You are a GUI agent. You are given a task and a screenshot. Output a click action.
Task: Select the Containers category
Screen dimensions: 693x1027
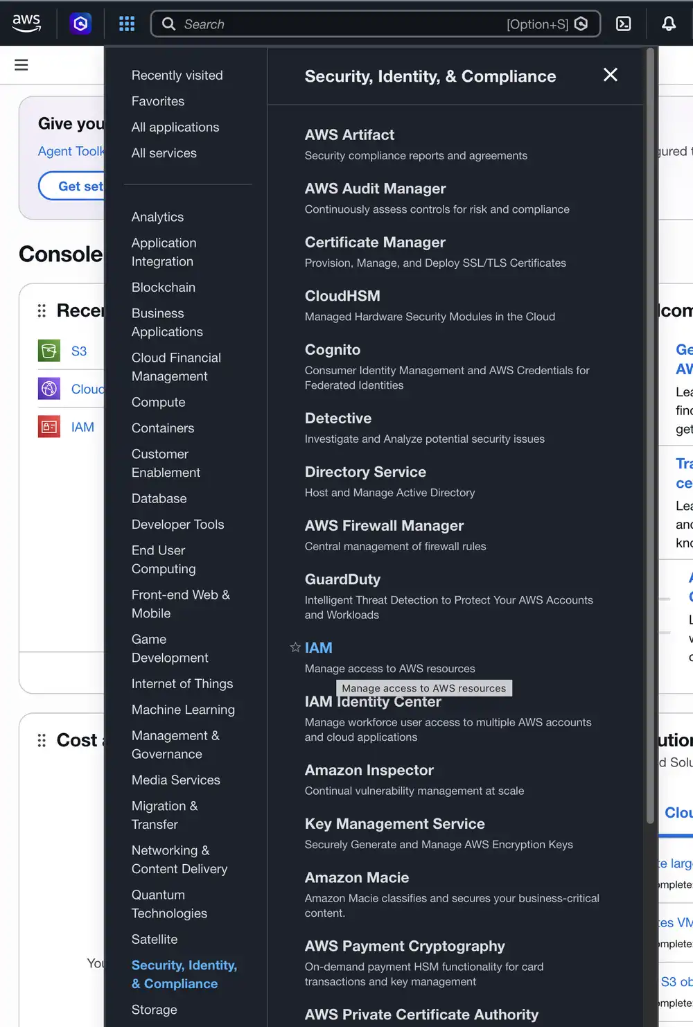[163, 428]
